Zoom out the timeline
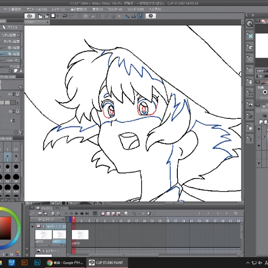 (x=53, y=214)
